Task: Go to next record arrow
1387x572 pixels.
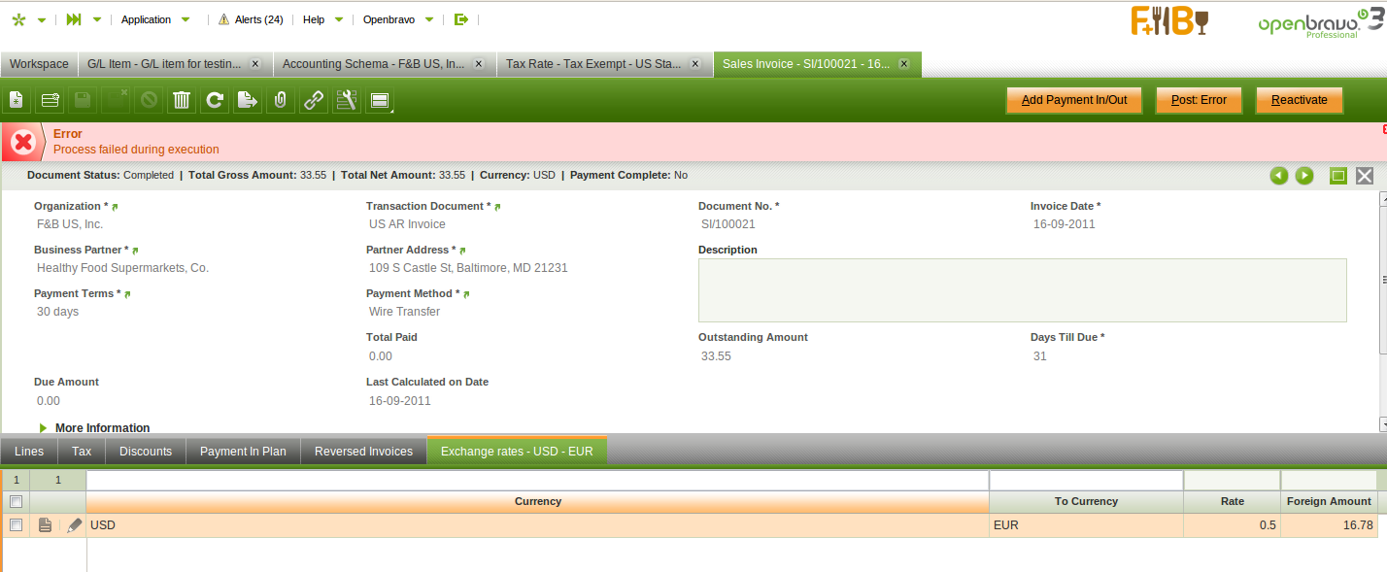Action: click(x=1304, y=176)
